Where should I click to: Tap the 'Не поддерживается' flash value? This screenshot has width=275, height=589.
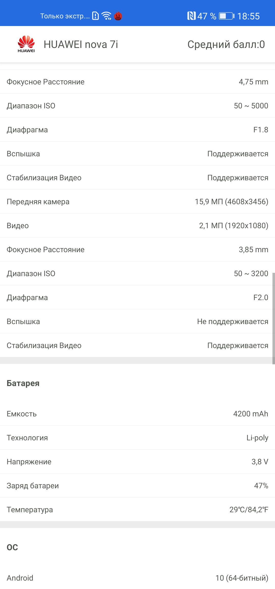232,322
